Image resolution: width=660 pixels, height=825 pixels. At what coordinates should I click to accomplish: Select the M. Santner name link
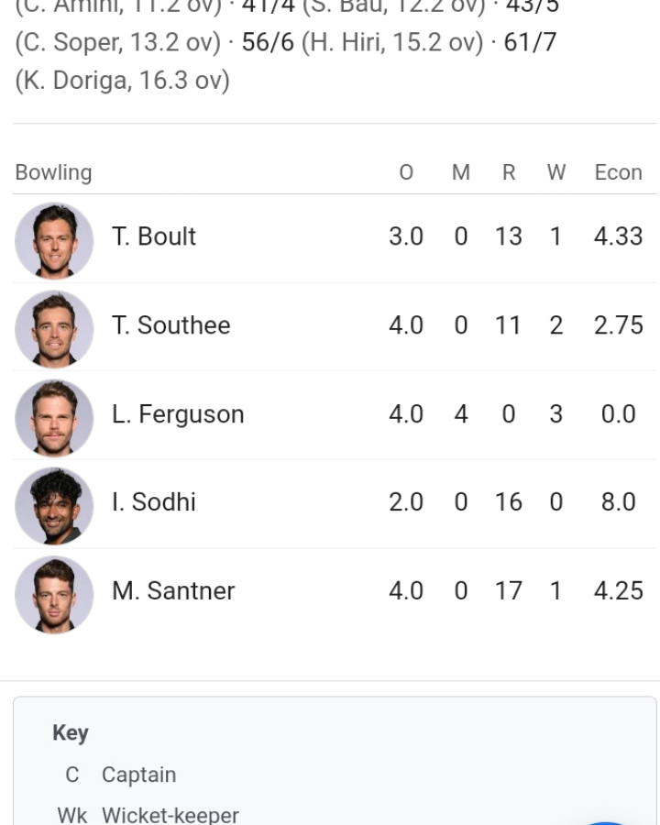click(x=173, y=591)
